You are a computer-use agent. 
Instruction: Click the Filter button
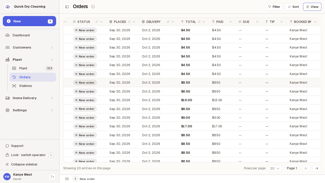[274, 7]
